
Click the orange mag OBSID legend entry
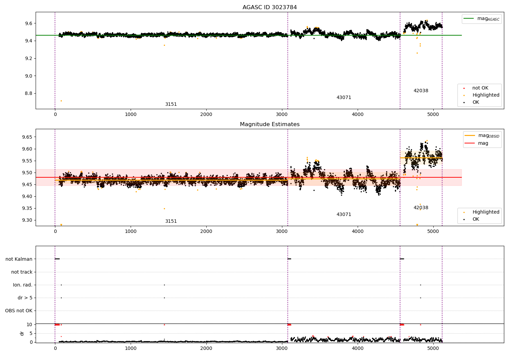click(482, 136)
